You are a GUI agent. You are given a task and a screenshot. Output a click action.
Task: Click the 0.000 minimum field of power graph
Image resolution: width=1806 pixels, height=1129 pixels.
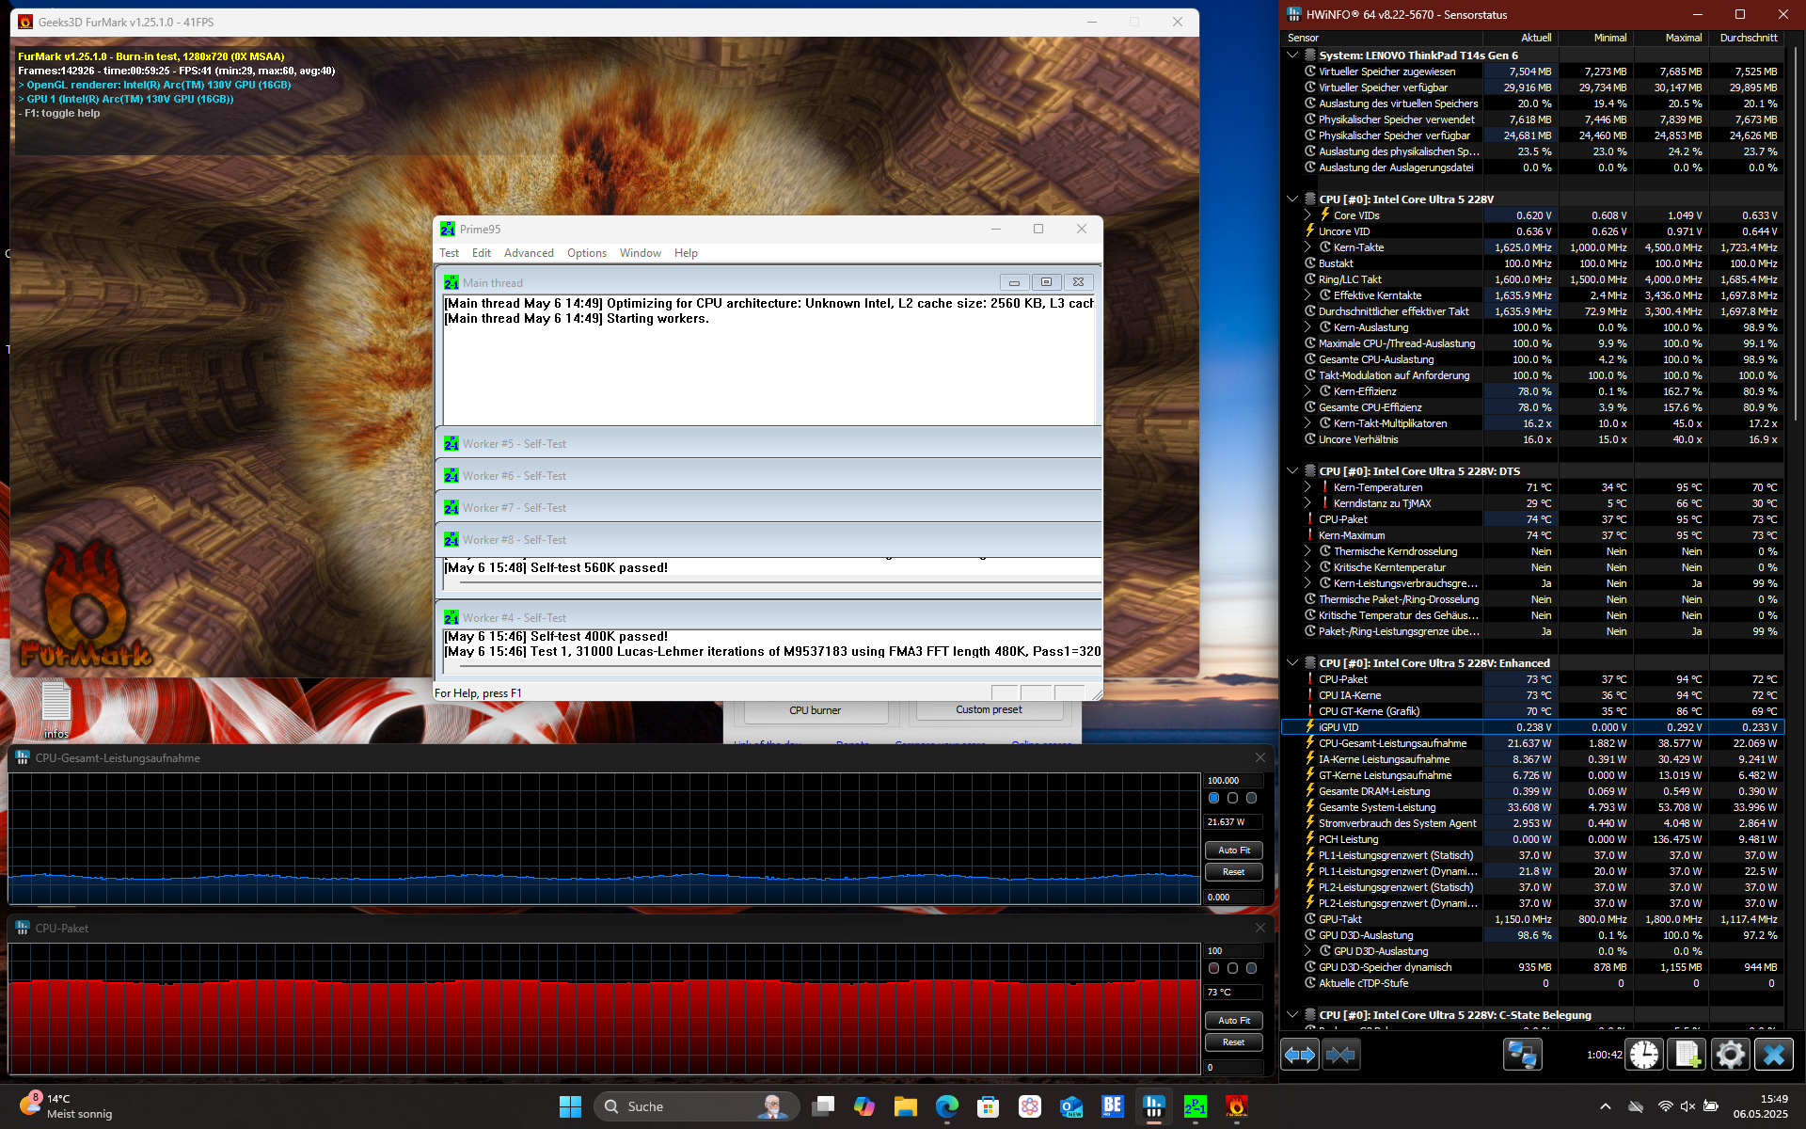pyautogui.click(x=1233, y=897)
